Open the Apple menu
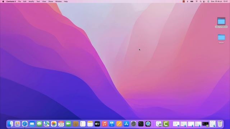 (3, 1)
